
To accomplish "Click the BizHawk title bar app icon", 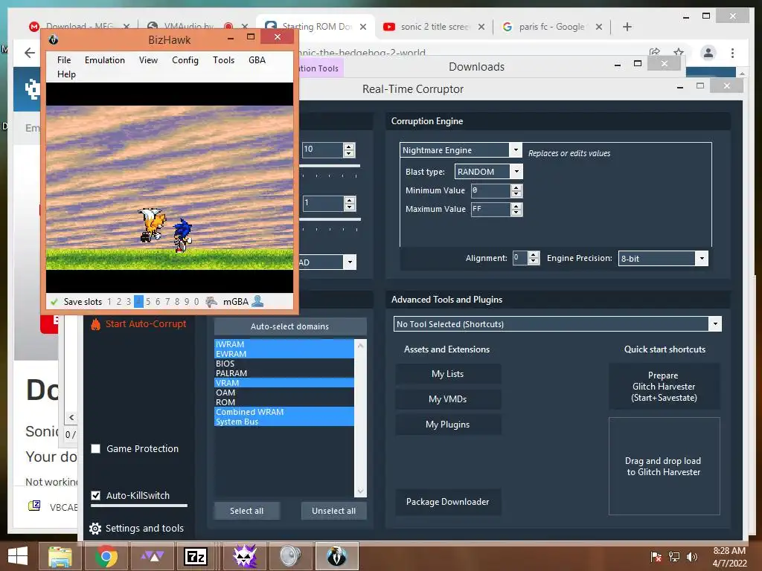I will point(54,39).
